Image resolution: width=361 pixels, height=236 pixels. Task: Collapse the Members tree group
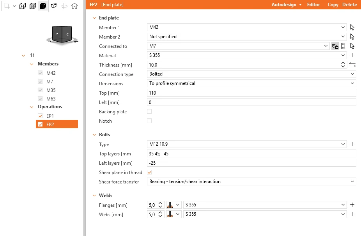(32, 64)
